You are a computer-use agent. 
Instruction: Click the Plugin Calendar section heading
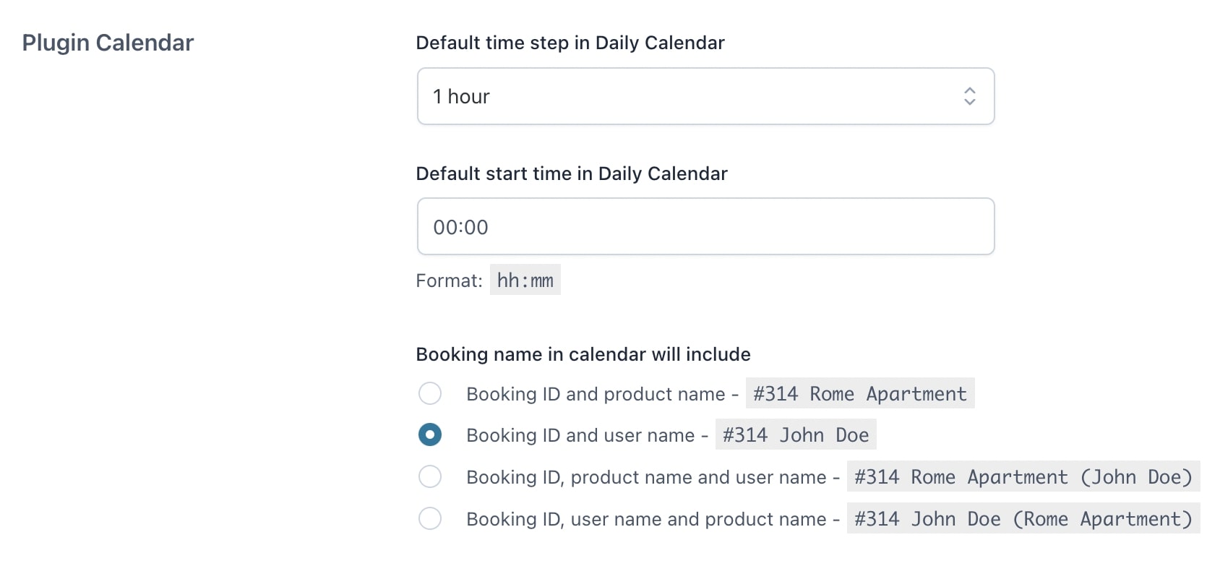[x=108, y=43]
